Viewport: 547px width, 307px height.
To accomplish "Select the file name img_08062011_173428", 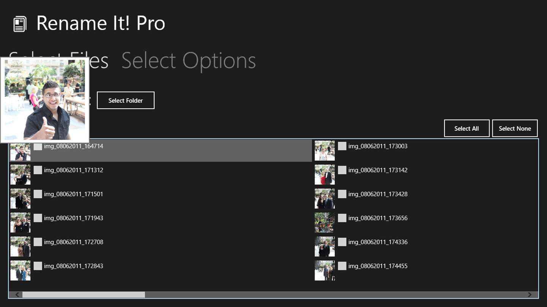I will pyautogui.click(x=378, y=194).
